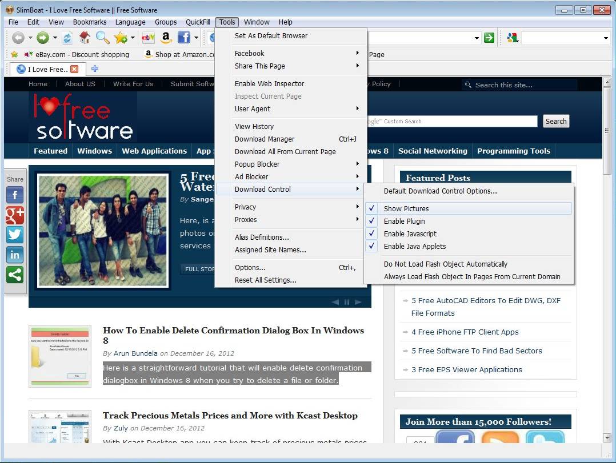Viewport: 616px width, 463px height.
Task: Click the Search this site field
Action: pos(519,84)
